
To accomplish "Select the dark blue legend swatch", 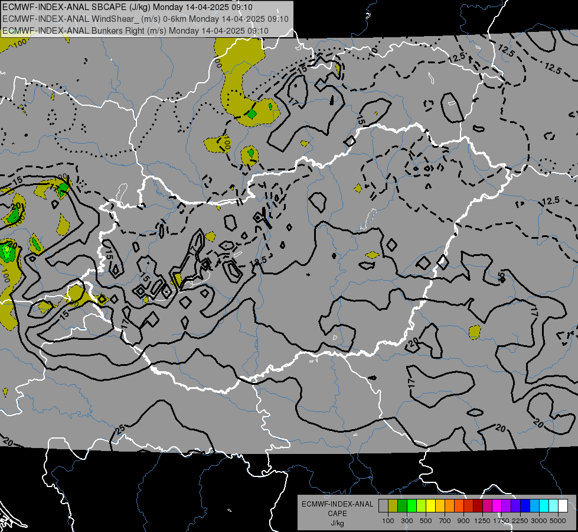I will click(525, 506).
